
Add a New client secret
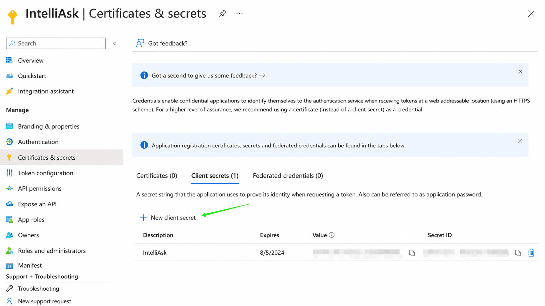click(168, 218)
